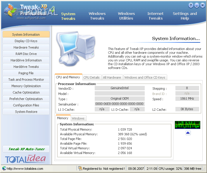Click the empty Model field
Image resolution: width=207 pixels, height=173 pixels.
pyautogui.click(x=120, y=93)
